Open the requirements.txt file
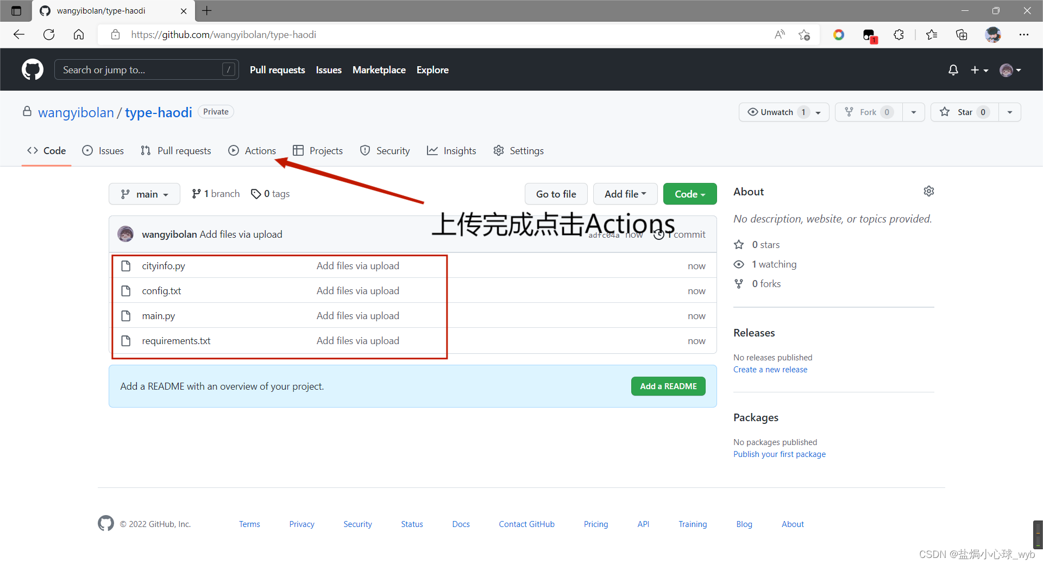Viewport: 1043px width, 565px height. [x=176, y=341]
